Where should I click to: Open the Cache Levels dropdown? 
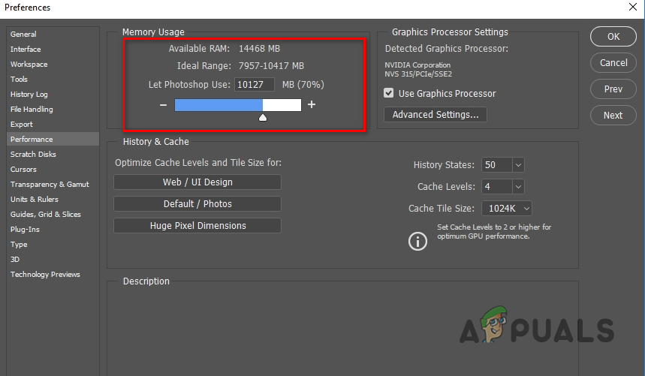click(518, 187)
